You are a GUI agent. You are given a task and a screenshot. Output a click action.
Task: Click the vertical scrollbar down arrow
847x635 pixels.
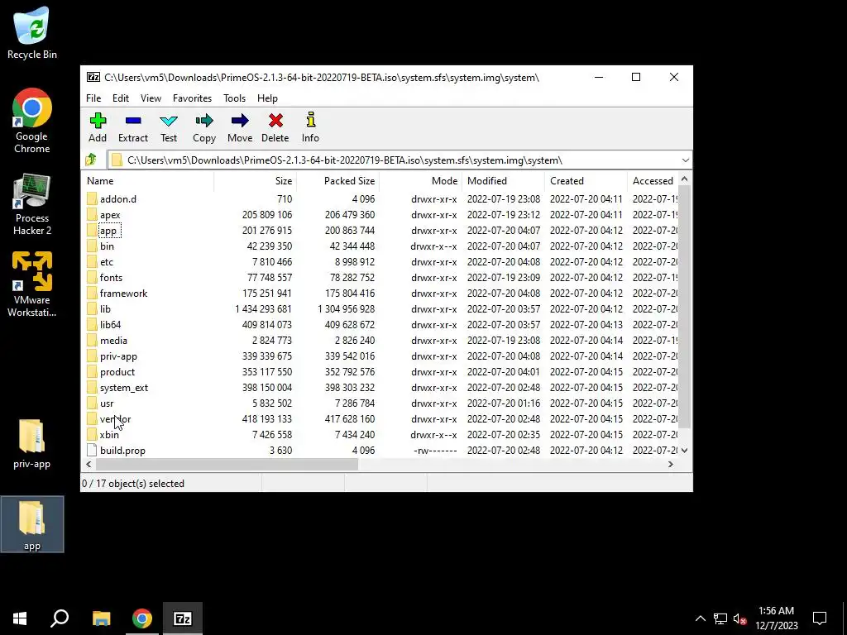[684, 451]
